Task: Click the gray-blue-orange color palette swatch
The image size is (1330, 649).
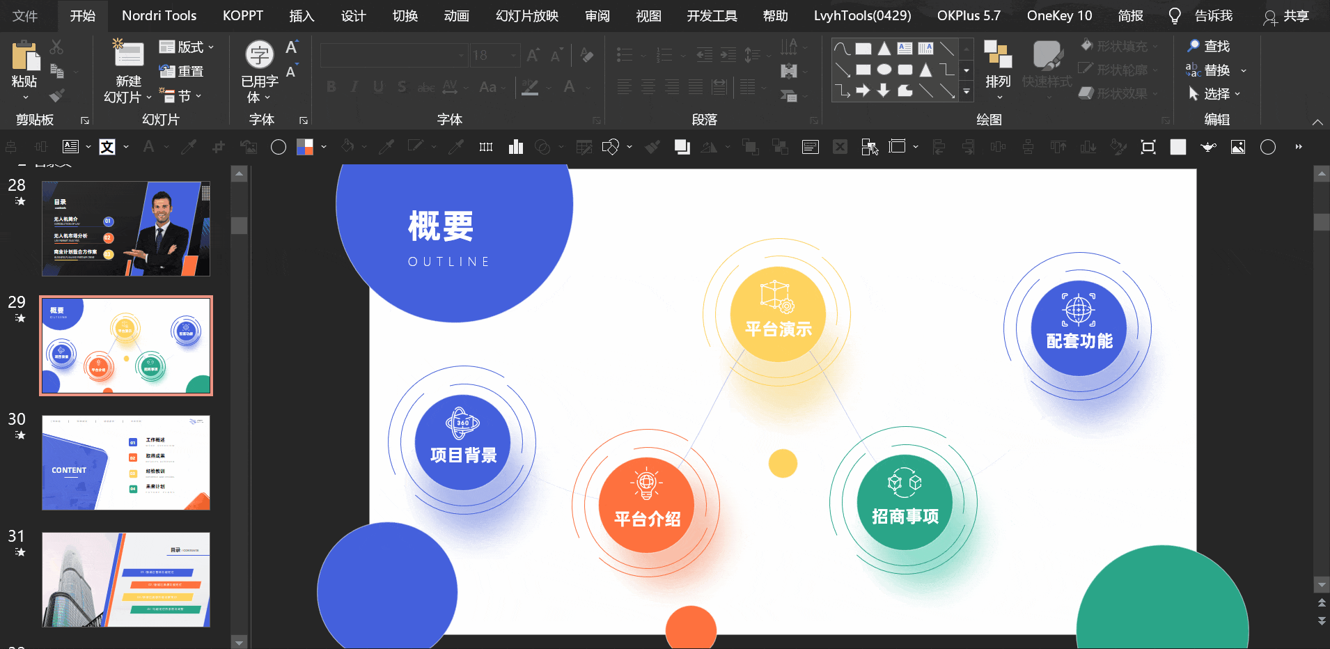Action: 305,146
